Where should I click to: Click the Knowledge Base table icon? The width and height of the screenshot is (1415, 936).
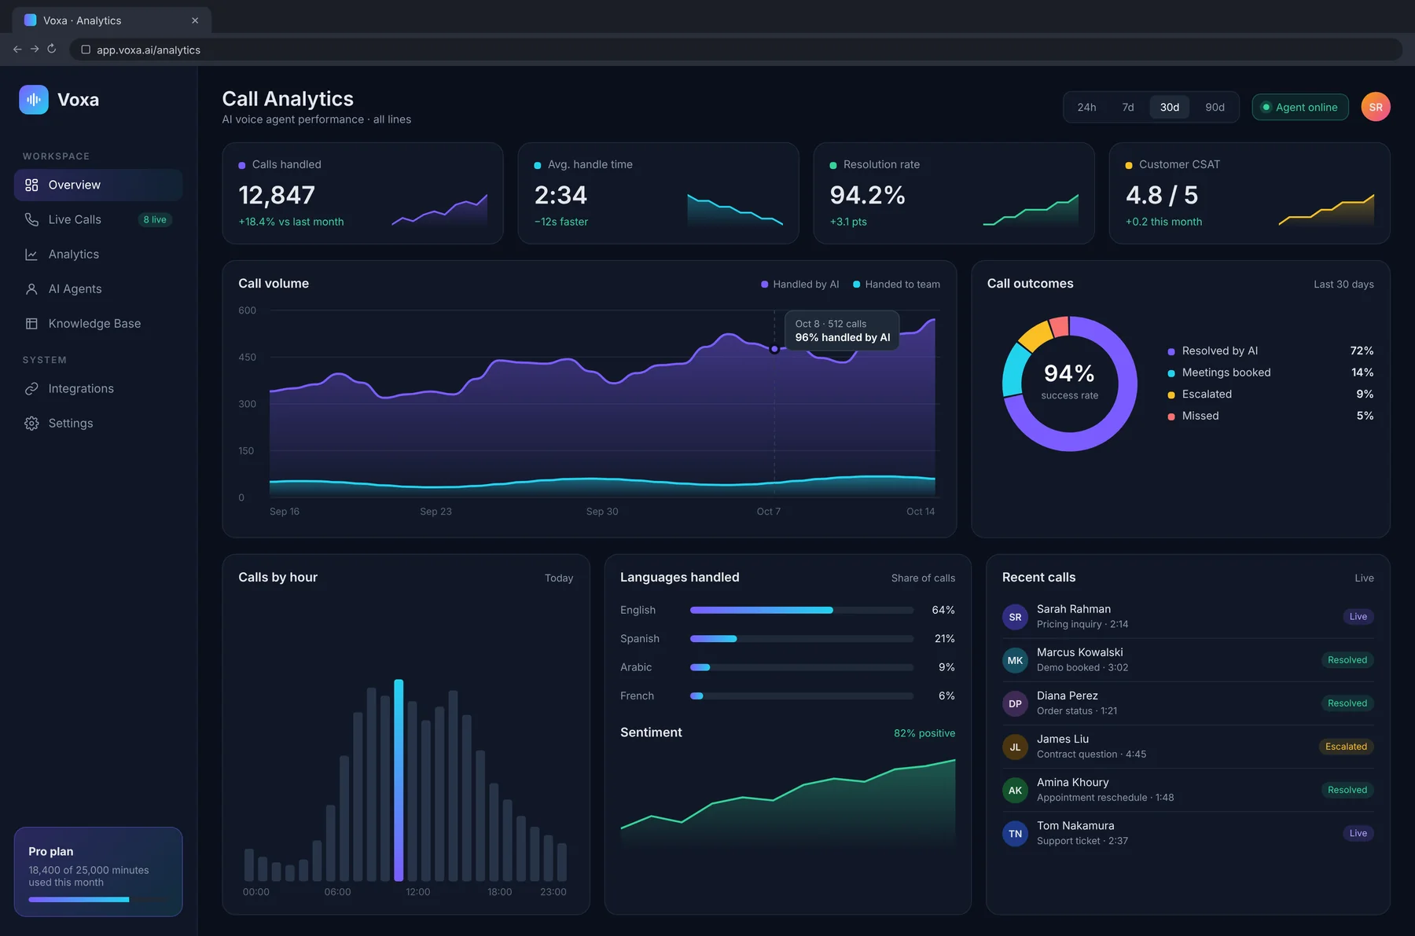(x=31, y=323)
